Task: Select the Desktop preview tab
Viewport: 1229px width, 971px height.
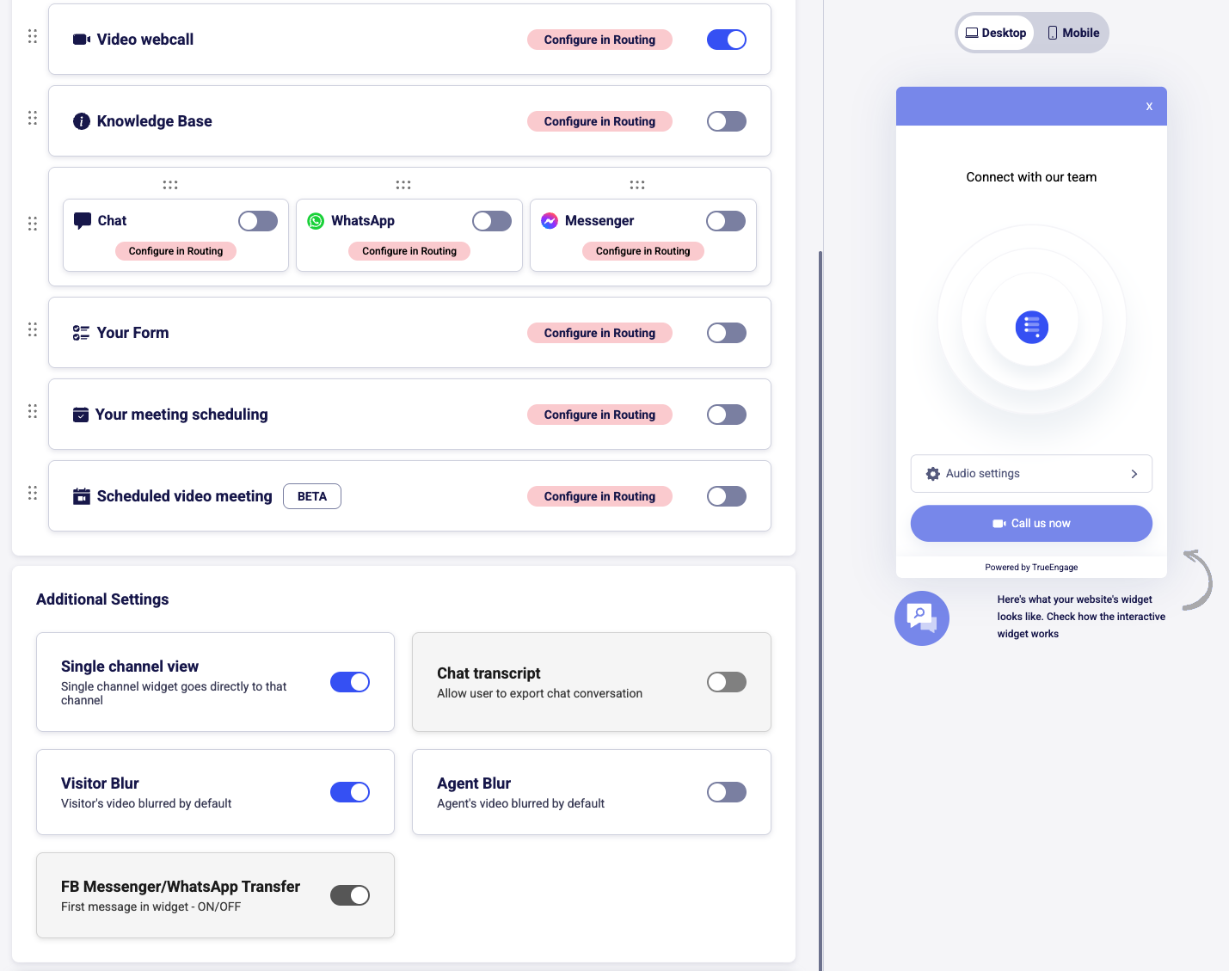Action: (x=996, y=33)
